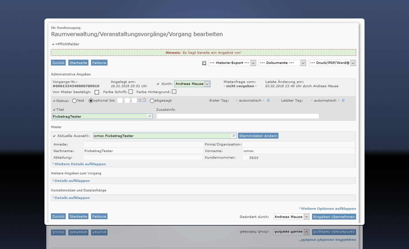Click the upper Zurück button
This screenshot has width=409, height=249.
pos(58,63)
